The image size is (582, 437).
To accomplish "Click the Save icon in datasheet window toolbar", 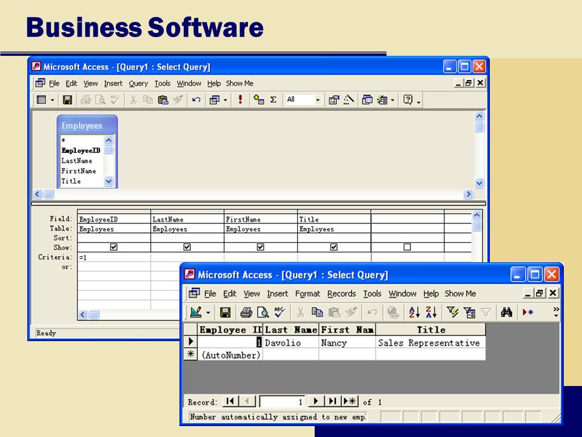I will pos(226,312).
